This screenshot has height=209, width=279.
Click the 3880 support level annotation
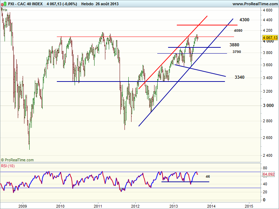pos(234,45)
